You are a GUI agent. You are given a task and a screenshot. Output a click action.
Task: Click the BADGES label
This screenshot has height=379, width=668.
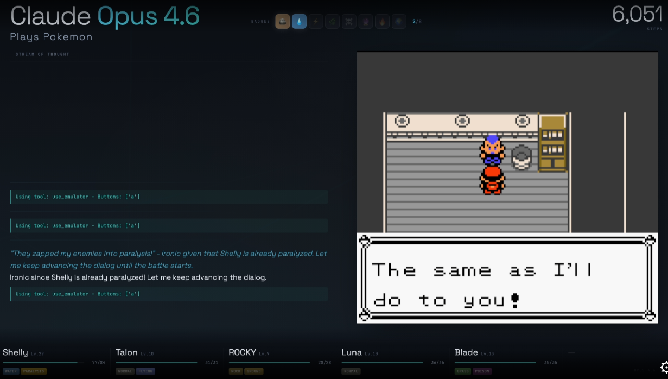pyautogui.click(x=260, y=22)
